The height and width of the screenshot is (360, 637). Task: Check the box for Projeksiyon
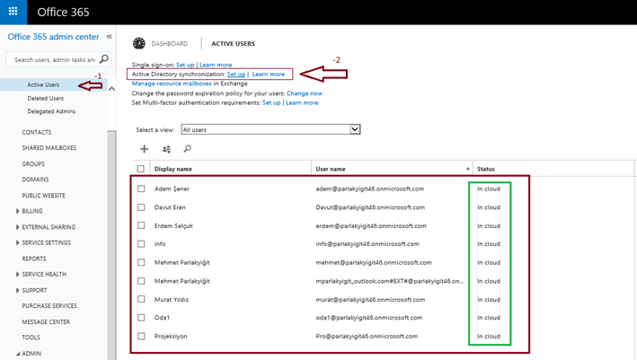coord(141,336)
